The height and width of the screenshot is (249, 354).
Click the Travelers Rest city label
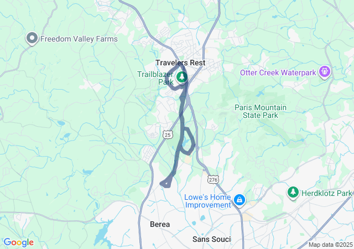click(180, 63)
